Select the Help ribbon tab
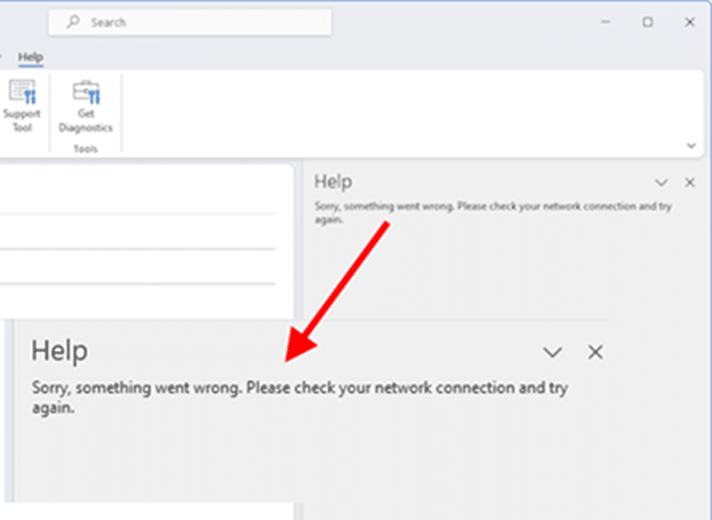Image resolution: width=712 pixels, height=520 pixels. (31, 57)
